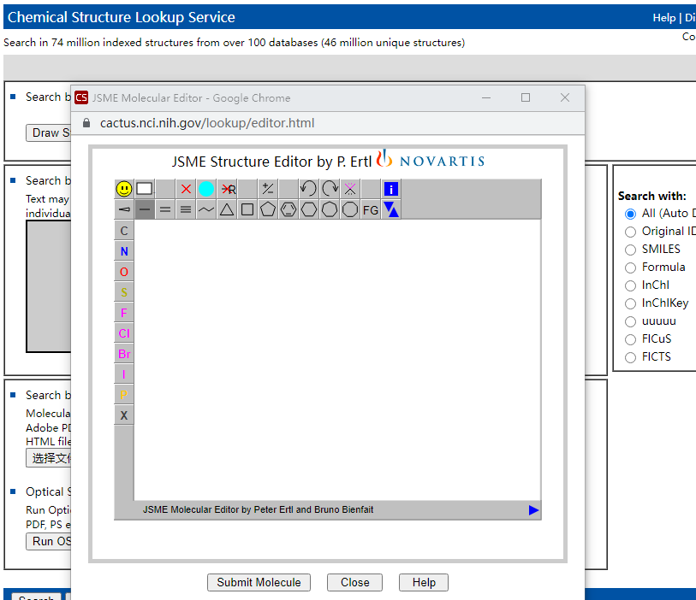
Task: Click the Close button below the editor
Action: point(354,582)
